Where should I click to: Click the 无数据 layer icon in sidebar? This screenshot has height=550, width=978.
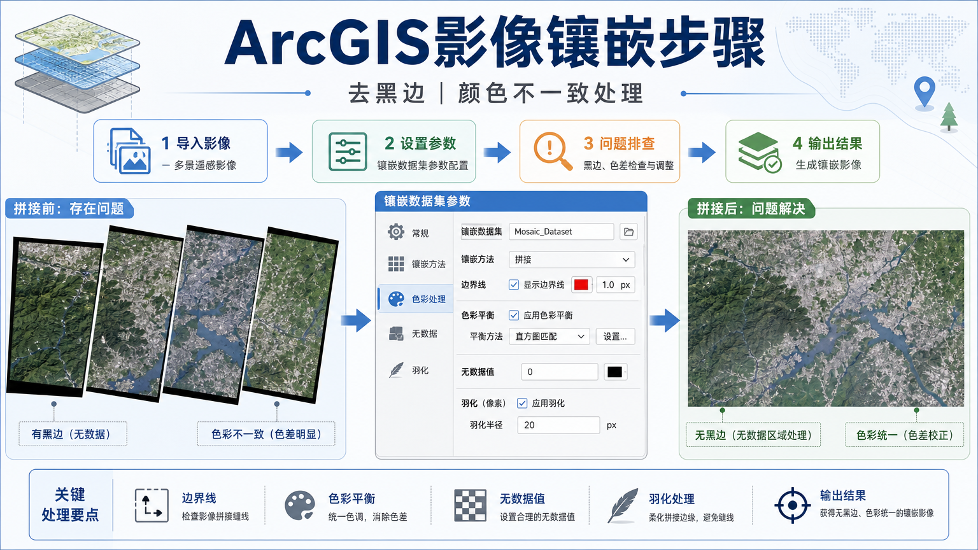coord(396,334)
